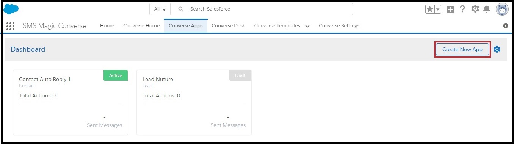This screenshot has height=144, width=514.
Task: Expand the Favorites list dropdown arrow
Action: (438, 9)
